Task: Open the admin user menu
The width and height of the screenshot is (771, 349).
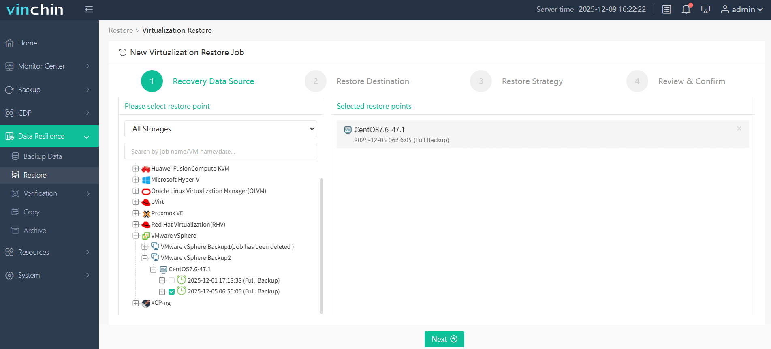Action: pos(742,9)
